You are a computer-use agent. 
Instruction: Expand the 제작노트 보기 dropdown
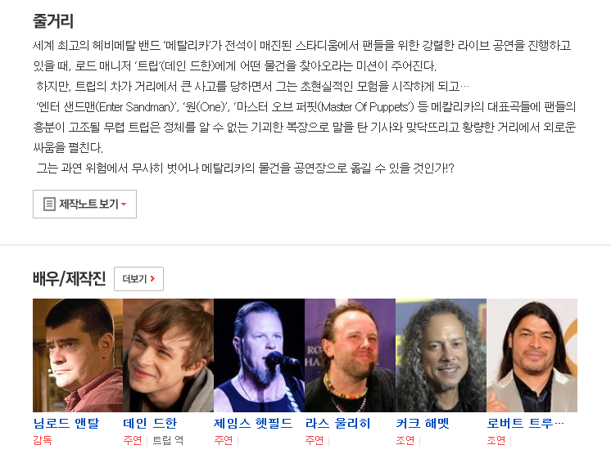(x=84, y=204)
